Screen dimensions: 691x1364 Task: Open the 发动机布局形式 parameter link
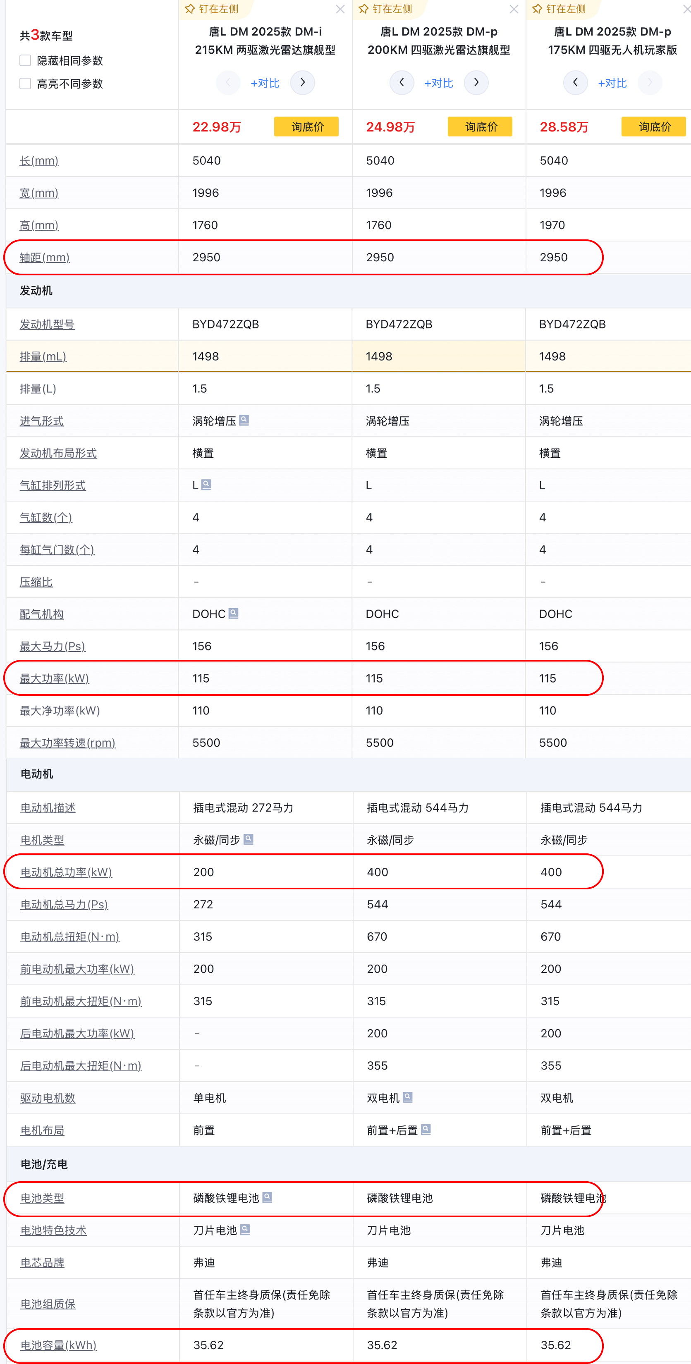58,453
